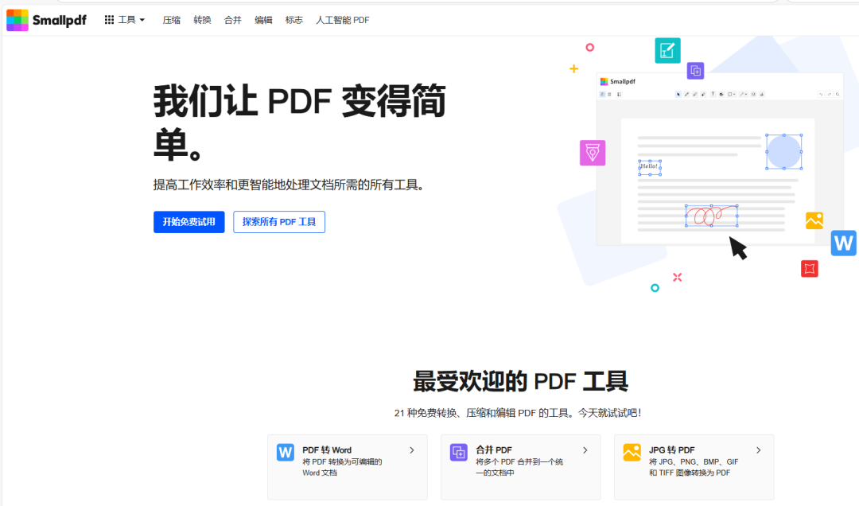Click the blue W PDF转Word icon
Screen dimensions: 859x506
coord(285,450)
